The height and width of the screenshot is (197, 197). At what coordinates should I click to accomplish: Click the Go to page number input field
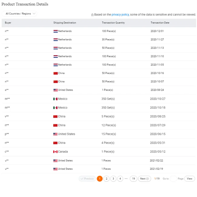[x=173, y=179]
